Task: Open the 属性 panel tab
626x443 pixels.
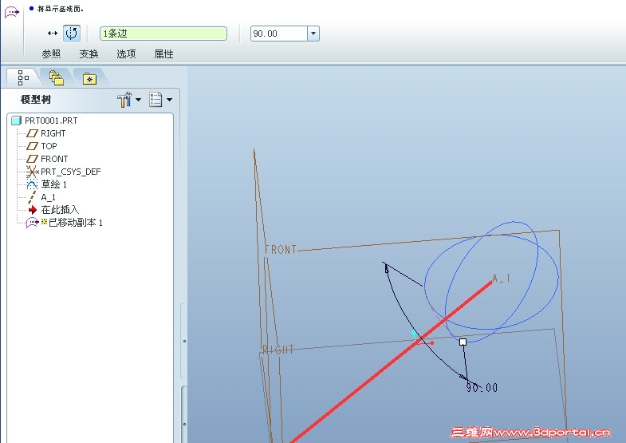Action: coord(163,54)
